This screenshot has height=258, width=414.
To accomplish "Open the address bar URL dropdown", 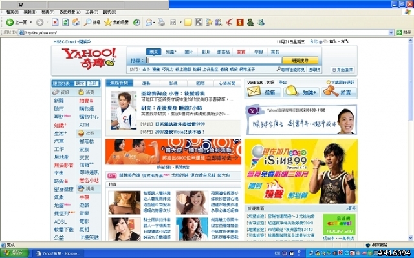I will point(391,33).
